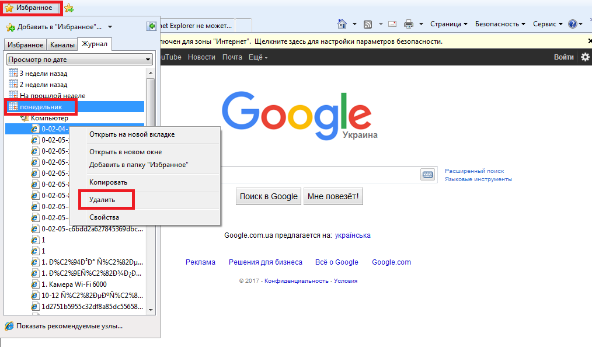This screenshot has width=592, height=347.
Task: Open the 'Безопасность' dropdown menu
Action: point(500,24)
